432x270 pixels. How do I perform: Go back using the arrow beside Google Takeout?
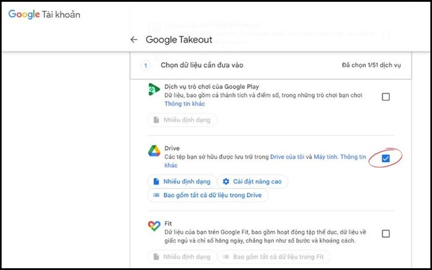point(134,39)
